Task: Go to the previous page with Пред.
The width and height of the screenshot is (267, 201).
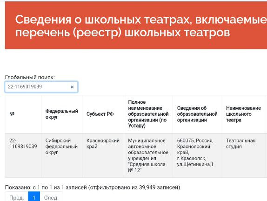Action: [17, 197]
